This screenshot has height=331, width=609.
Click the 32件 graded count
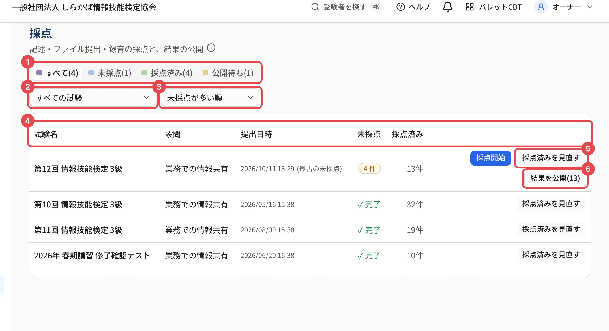[415, 205]
